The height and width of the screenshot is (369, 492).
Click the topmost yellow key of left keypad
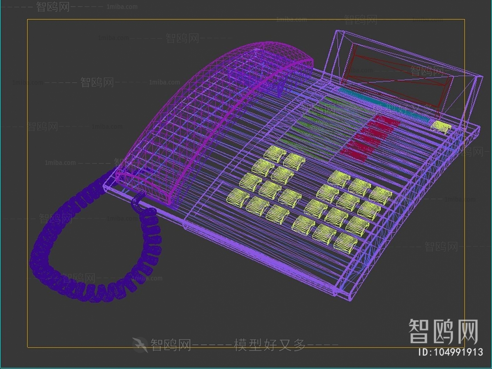275,154
